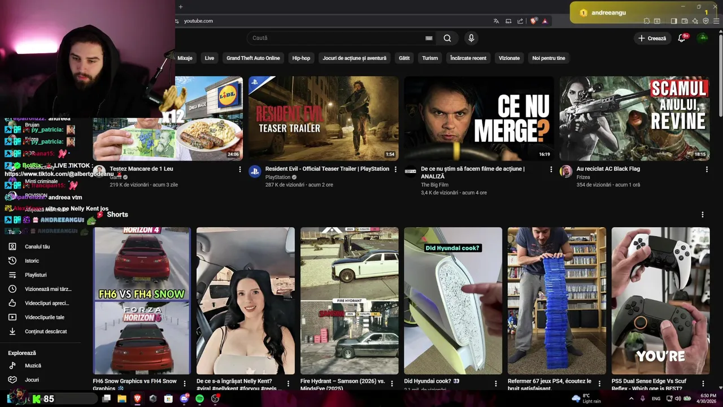Select Jocuri de acțiune și aventură chip
The width and height of the screenshot is (723, 407).
click(x=355, y=58)
